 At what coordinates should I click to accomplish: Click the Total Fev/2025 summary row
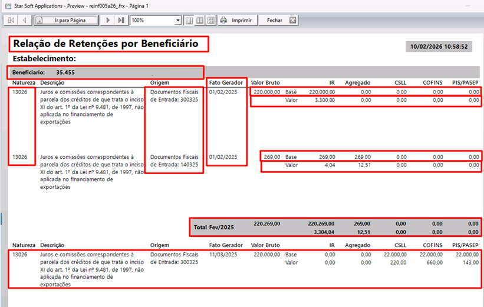click(x=335, y=228)
